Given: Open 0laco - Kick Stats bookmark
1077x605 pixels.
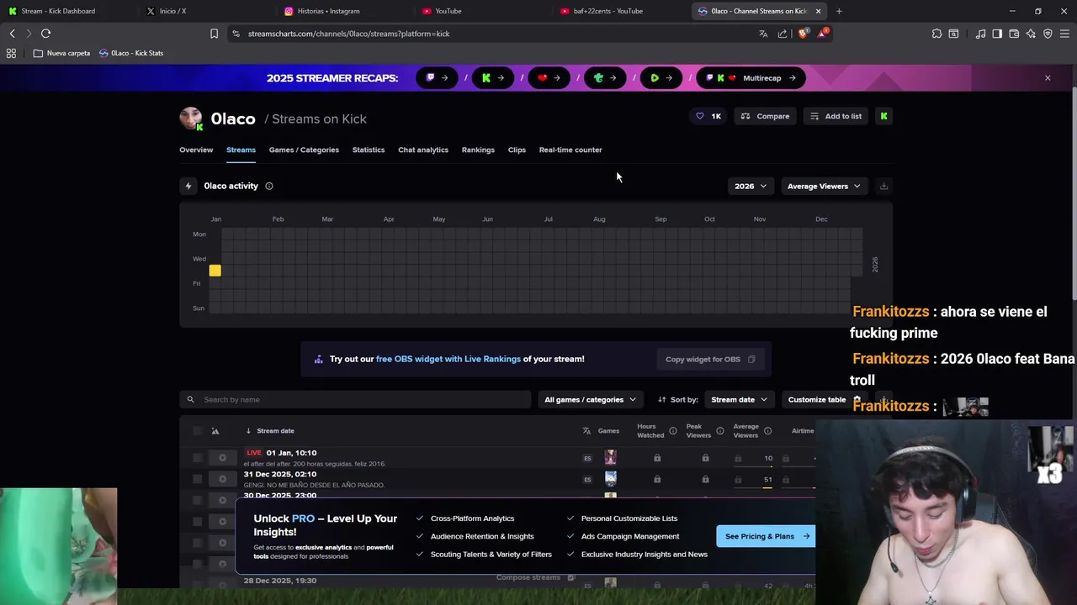Looking at the screenshot, I should (131, 53).
